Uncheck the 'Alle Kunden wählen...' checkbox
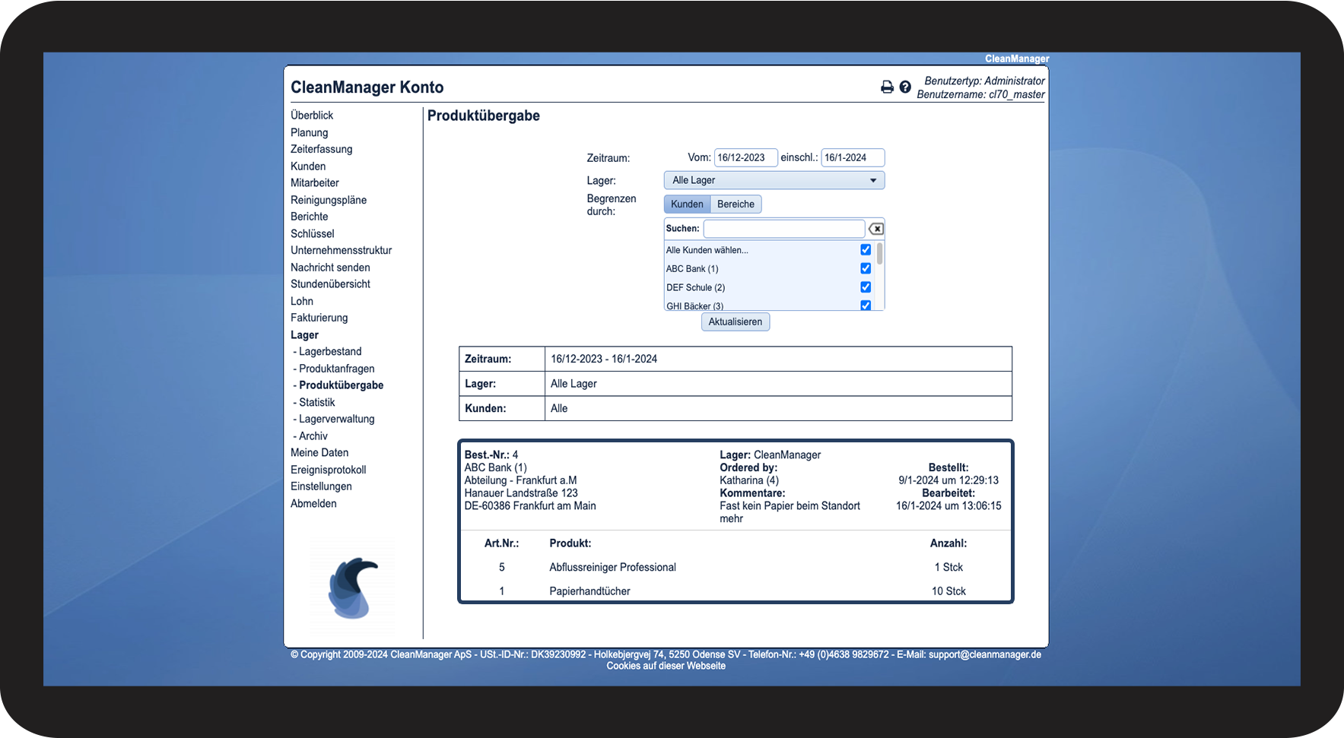The width and height of the screenshot is (1344, 738). (x=866, y=250)
